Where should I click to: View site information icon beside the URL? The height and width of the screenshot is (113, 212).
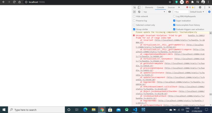26,2
